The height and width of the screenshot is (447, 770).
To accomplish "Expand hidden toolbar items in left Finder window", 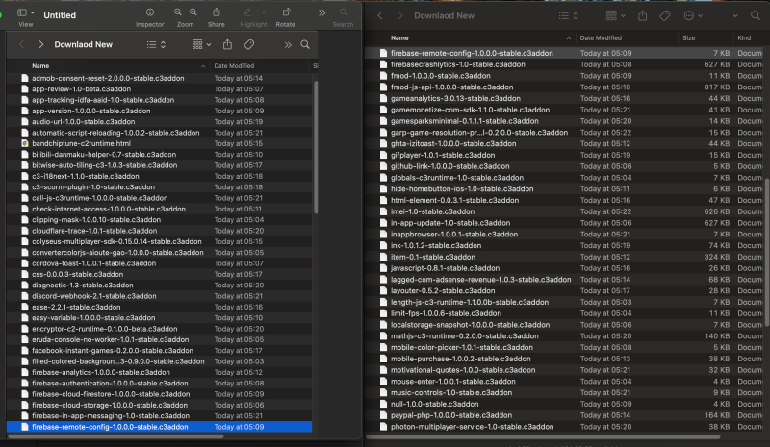I will (x=288, y=45).
